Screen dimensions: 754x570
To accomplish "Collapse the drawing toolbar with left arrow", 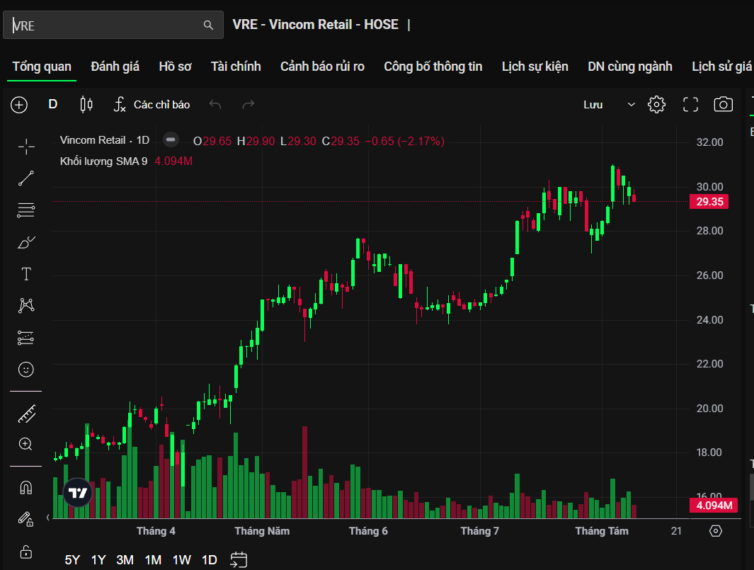I will click(47, 518).
